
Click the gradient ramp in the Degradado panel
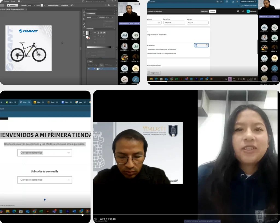(x=99, y=47)
